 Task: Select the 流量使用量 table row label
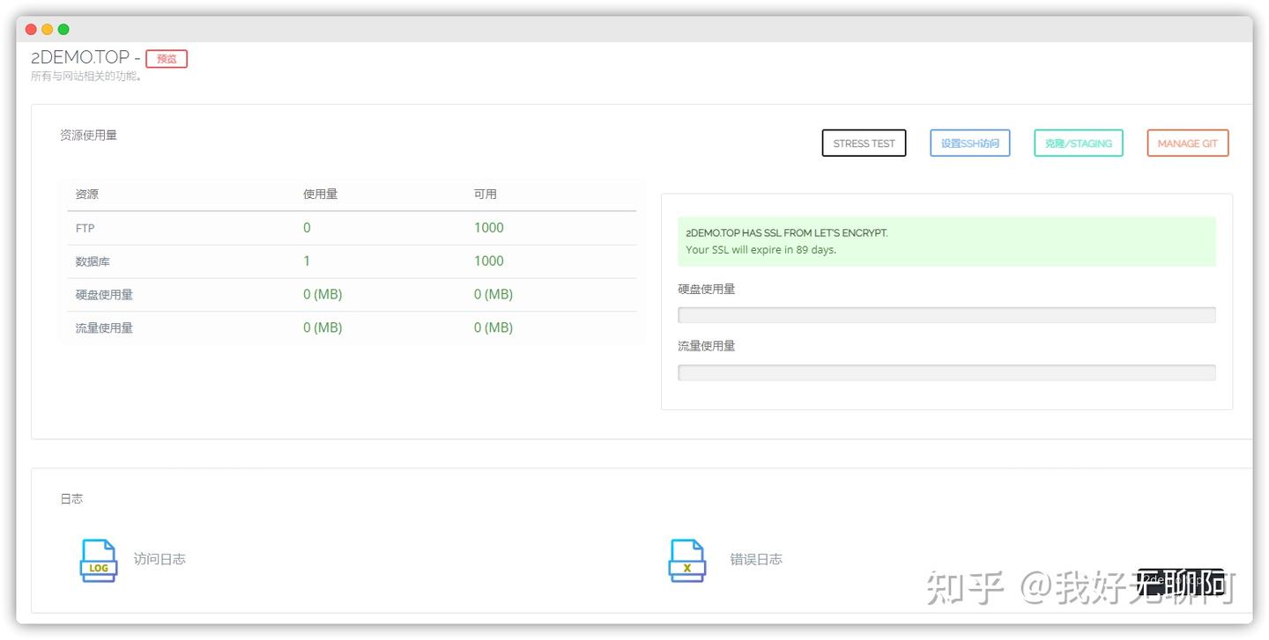pyautogui.click(x=104, y=328)
